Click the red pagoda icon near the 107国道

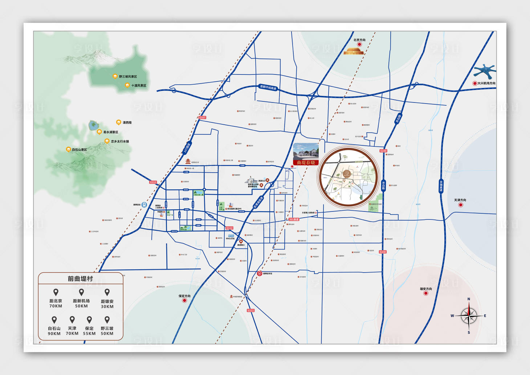tap(188, 161)
